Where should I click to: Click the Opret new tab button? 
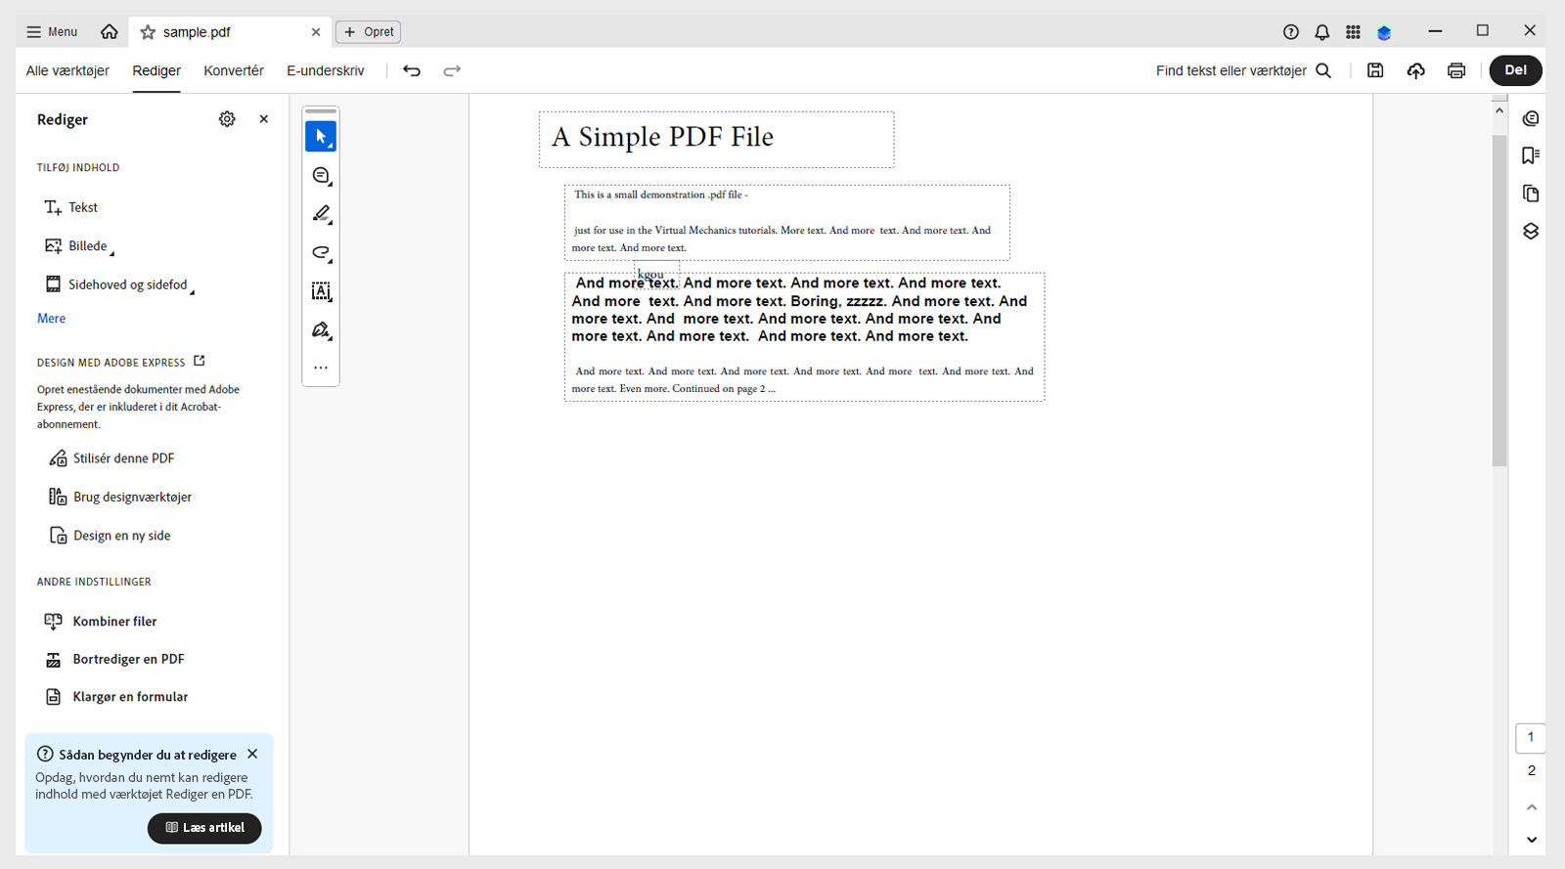pos(368,32)
